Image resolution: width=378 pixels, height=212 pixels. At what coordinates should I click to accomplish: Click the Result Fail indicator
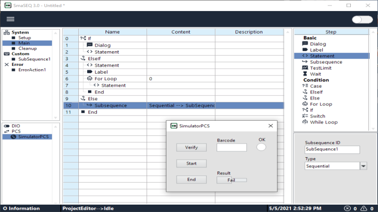[231, 180]
